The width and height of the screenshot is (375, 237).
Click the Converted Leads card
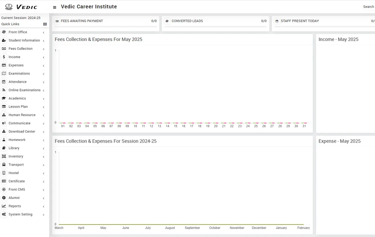pyautogui.click(x=216, y=24)
